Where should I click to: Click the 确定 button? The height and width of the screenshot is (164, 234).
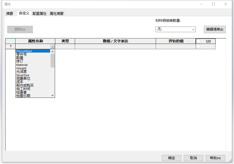pos(171,158)
